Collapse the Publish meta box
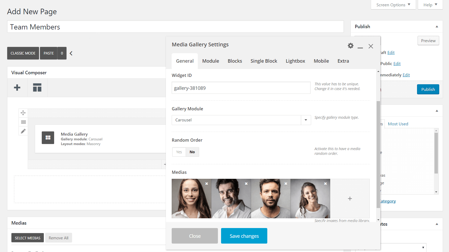 pos(437,27)
